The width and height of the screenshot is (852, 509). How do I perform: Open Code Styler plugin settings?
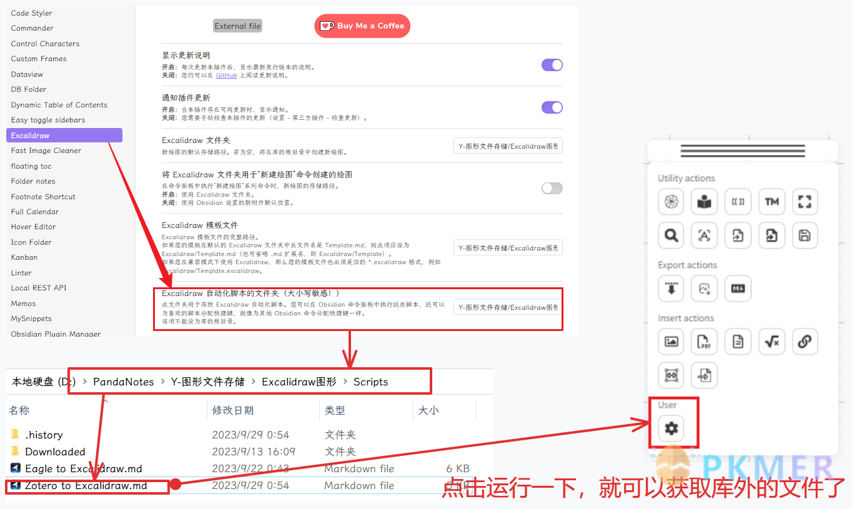click(31, 13)
